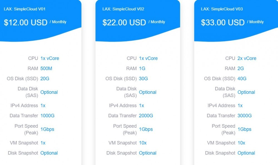Select the LAX: SimpleCloud V02 plan heading
The image size is (278, 165).
(x=123, y=9)
